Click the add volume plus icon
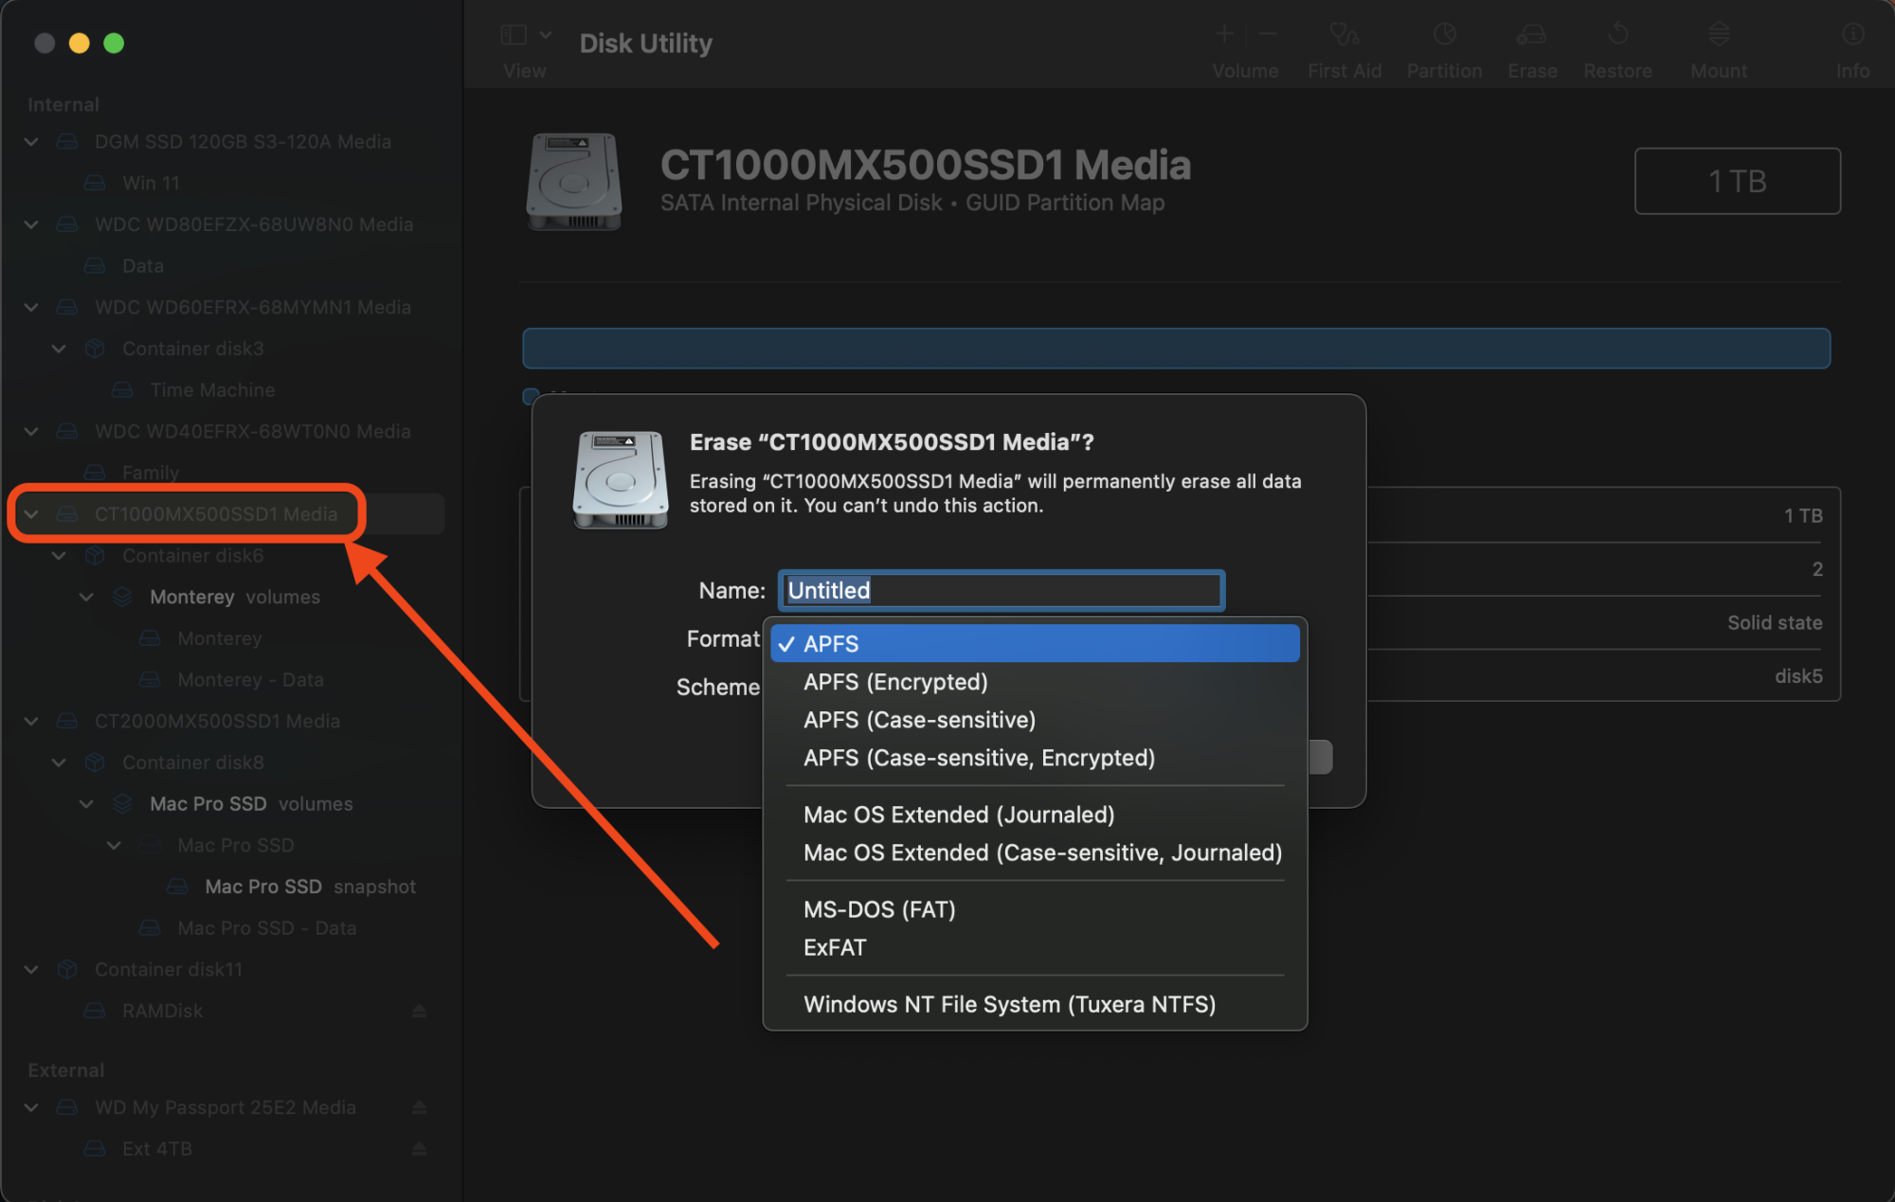Screen dimensions: 1895x1202 point(1224,35)
